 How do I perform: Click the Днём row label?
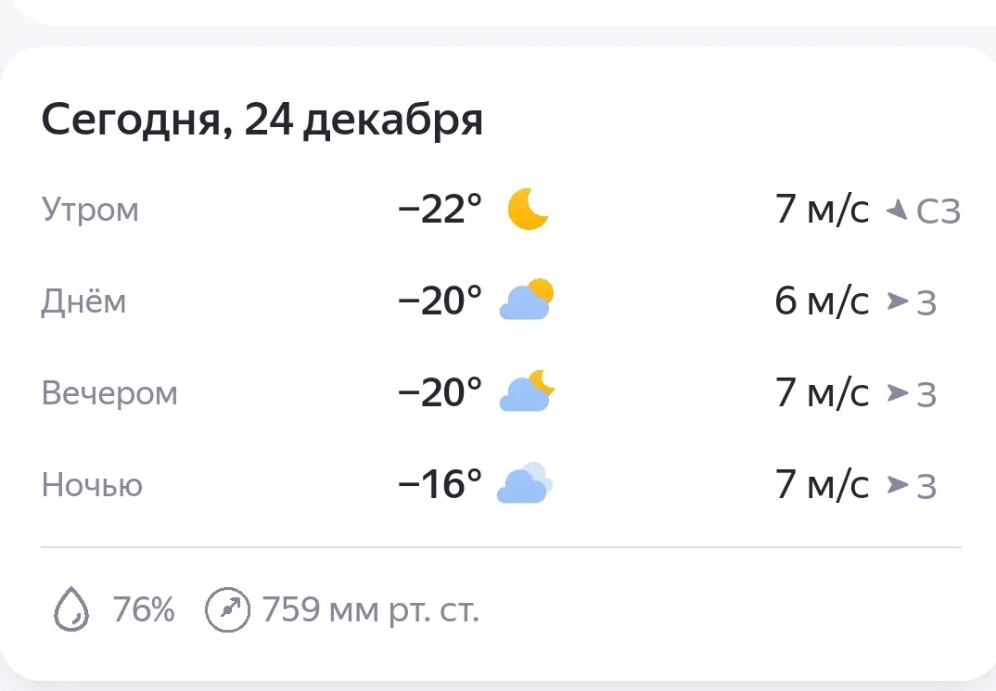point(83,301)
